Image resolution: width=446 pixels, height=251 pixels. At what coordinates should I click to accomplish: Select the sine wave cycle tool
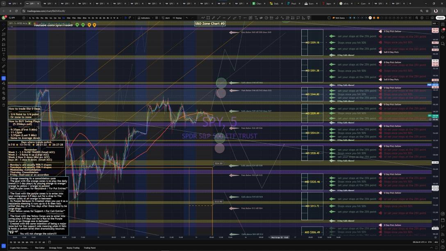282,18
